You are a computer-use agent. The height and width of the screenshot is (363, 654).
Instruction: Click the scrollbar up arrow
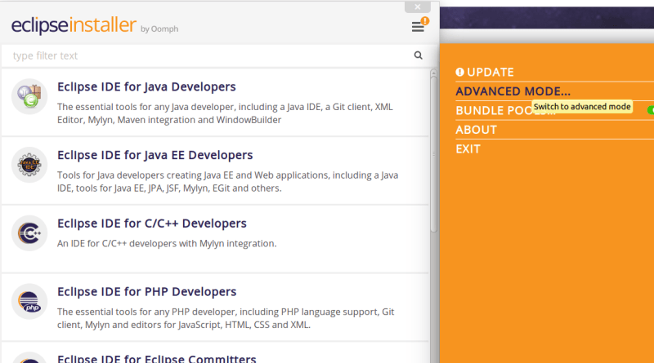click(434, 73)
